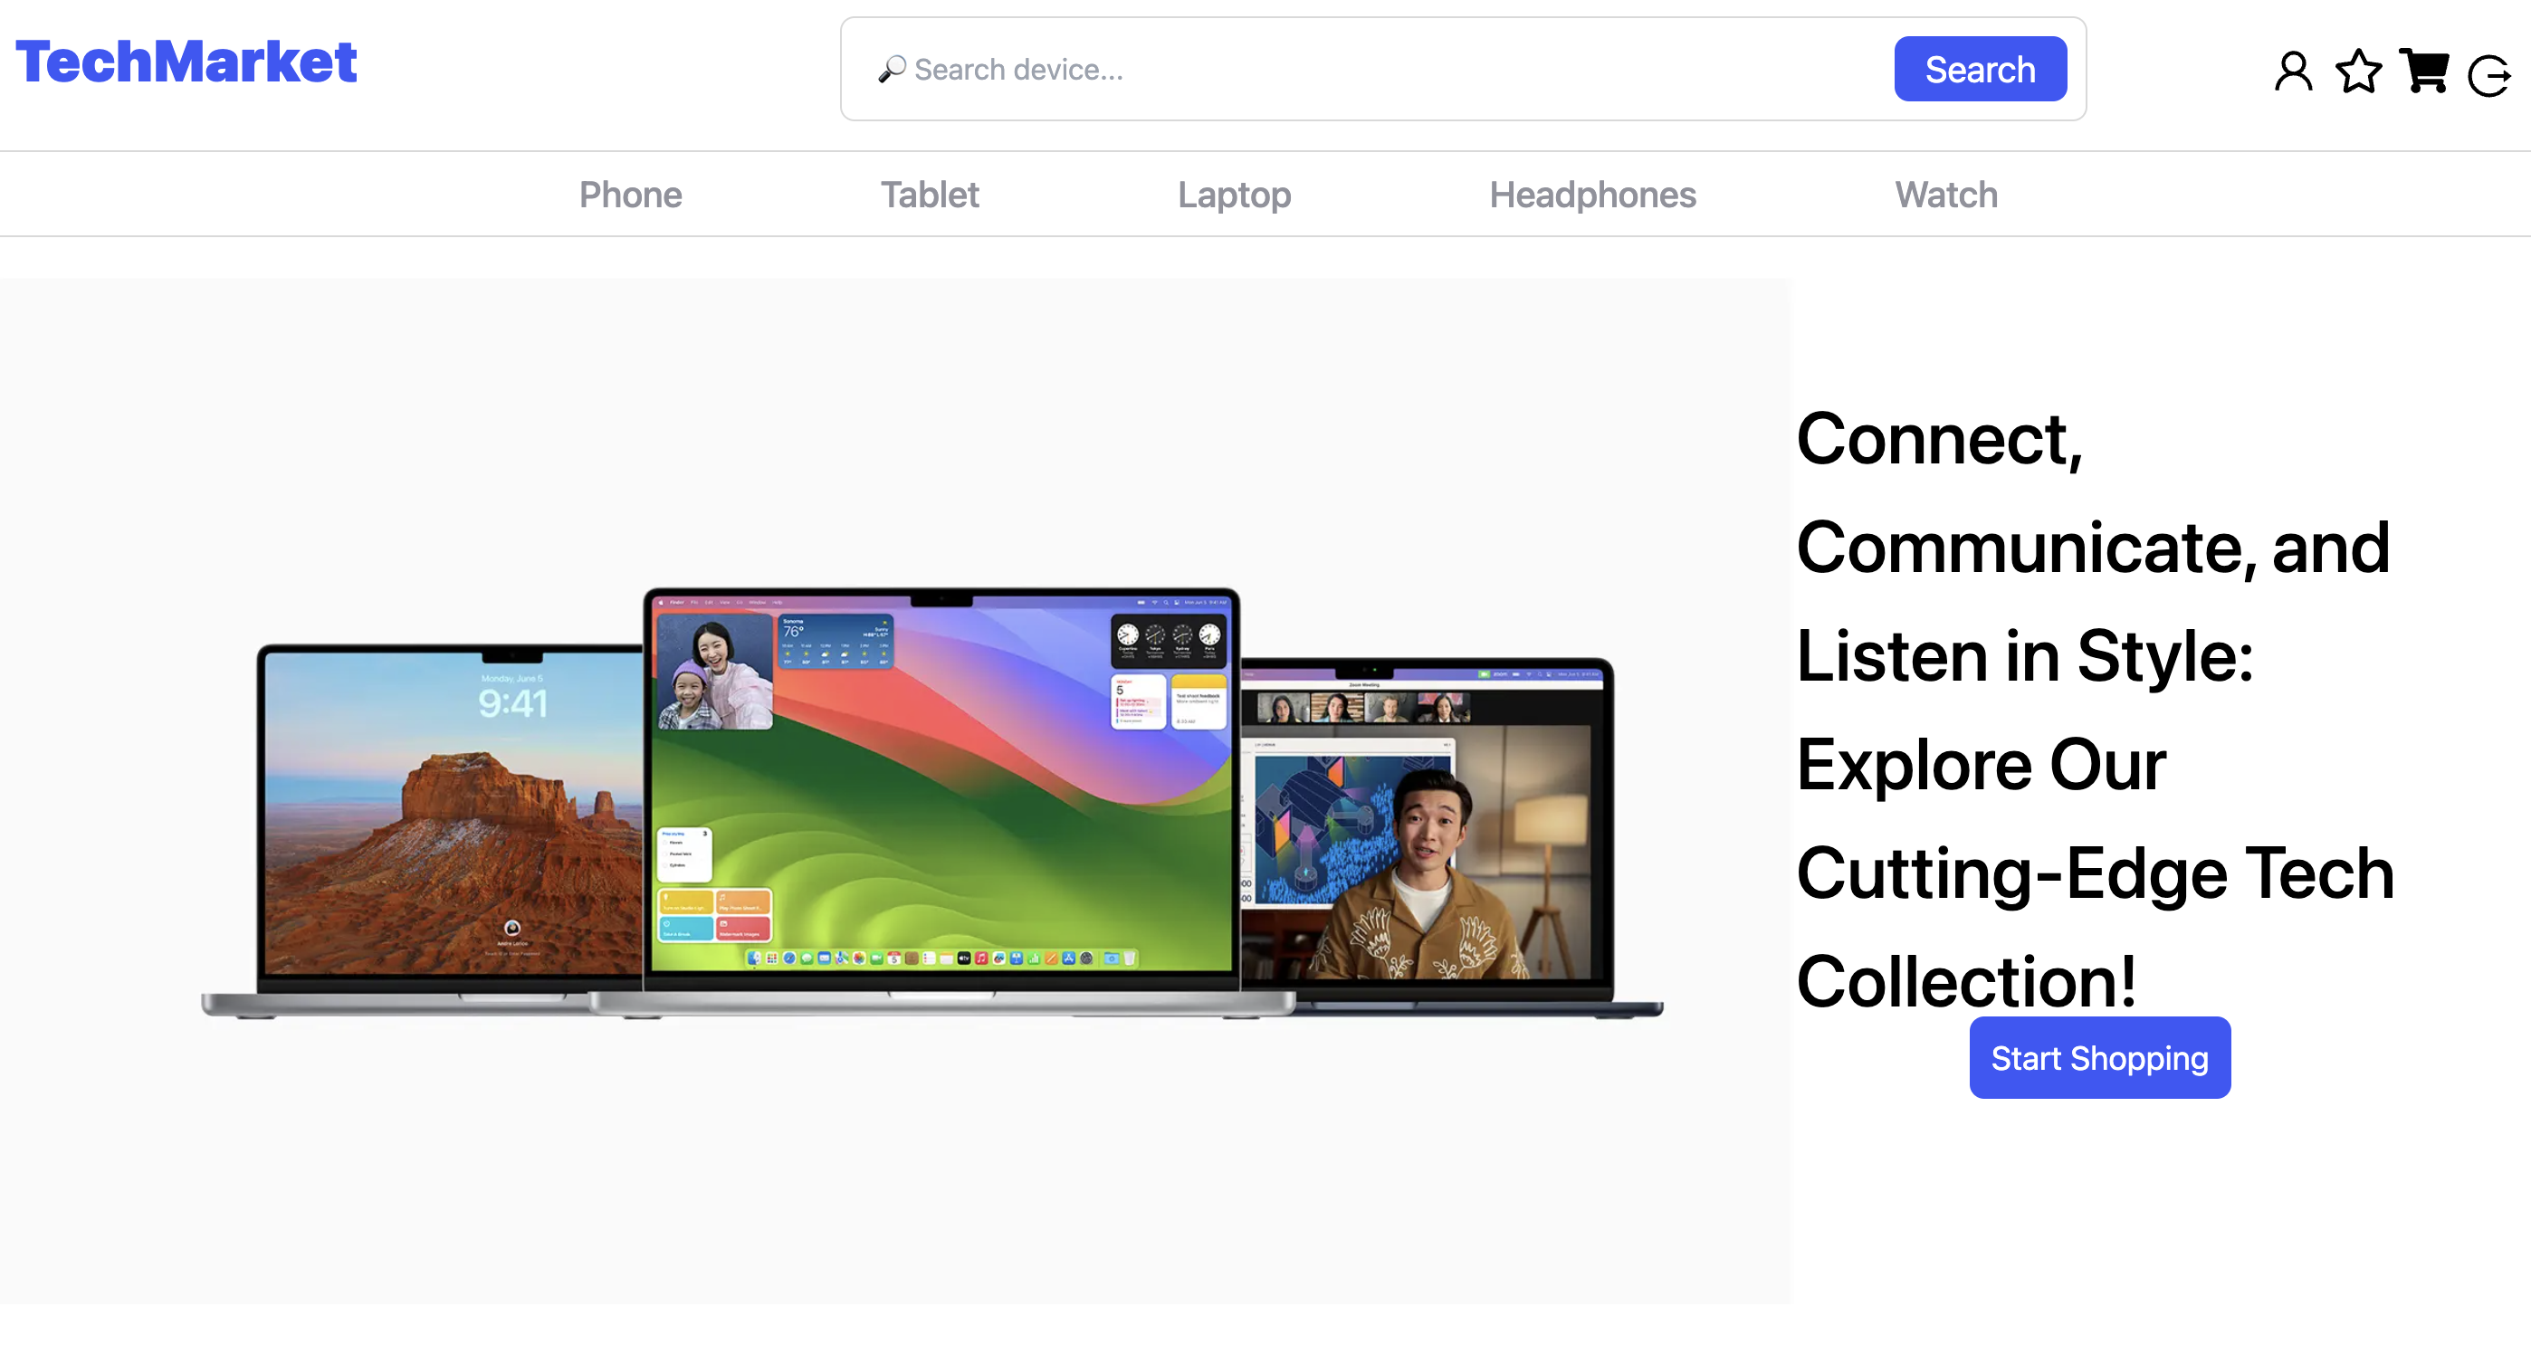Click the favorites star icon
The width and height of the screenshot is (2531, 1345).
2358,72
